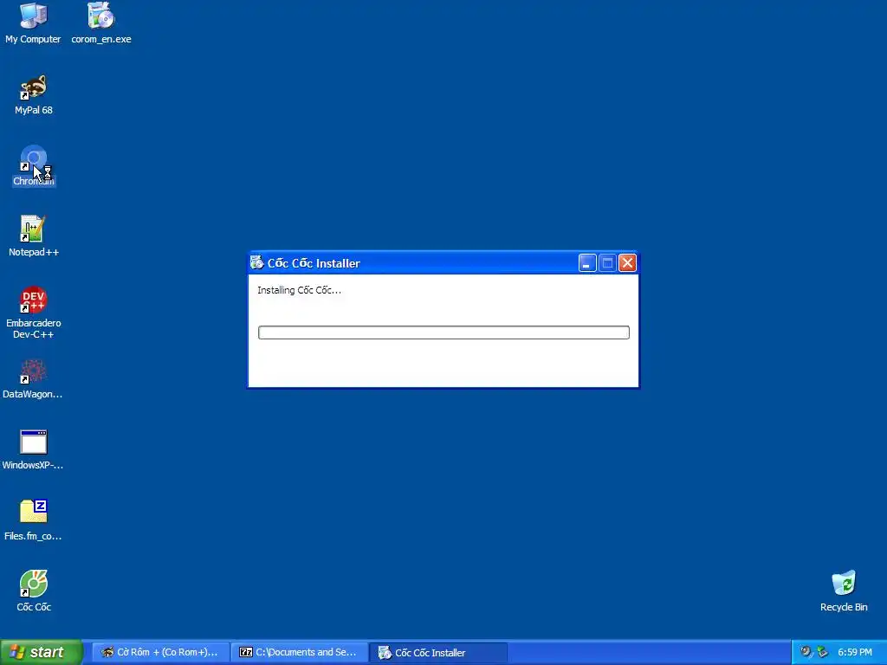Minimize the Cốc Cốc Installer window
Image resolution: width=887 pixels, height=665 pixels.
click(587, 263)
